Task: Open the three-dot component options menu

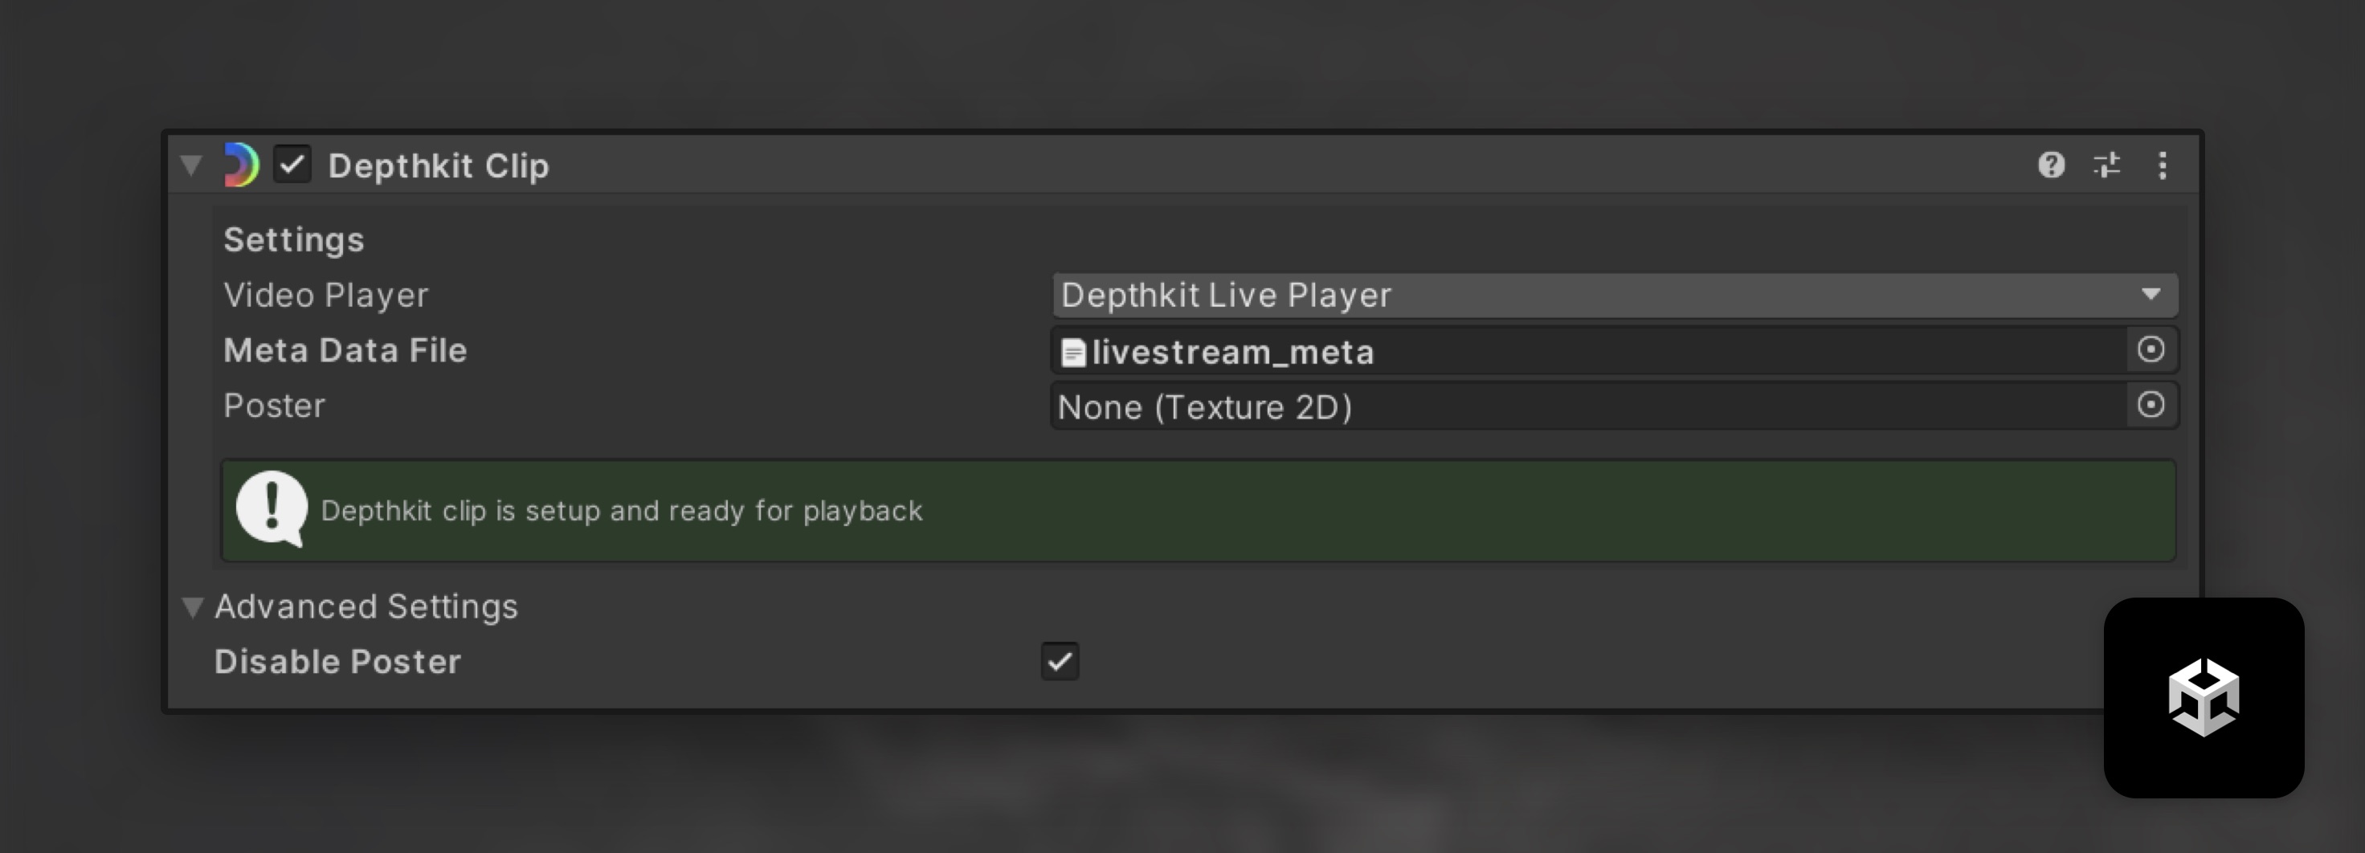Action: pyautogui.click(x=2162, y=165)
